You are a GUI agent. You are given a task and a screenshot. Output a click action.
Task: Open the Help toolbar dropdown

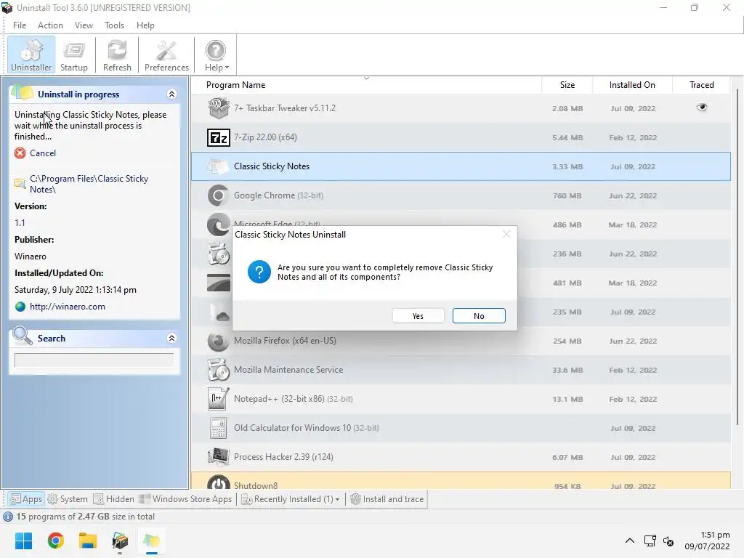(216, 55)
